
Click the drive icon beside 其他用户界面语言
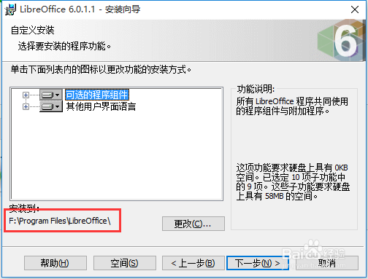[47, 106]
